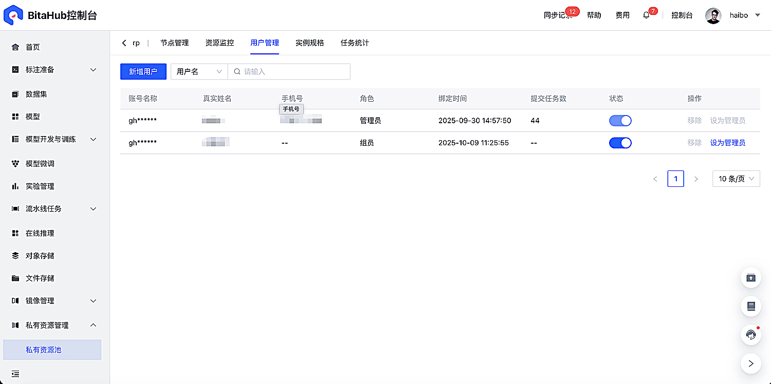Click the 对象存储 layers icon
Viewport: 771px width, 384px height.
coord(15,256)
